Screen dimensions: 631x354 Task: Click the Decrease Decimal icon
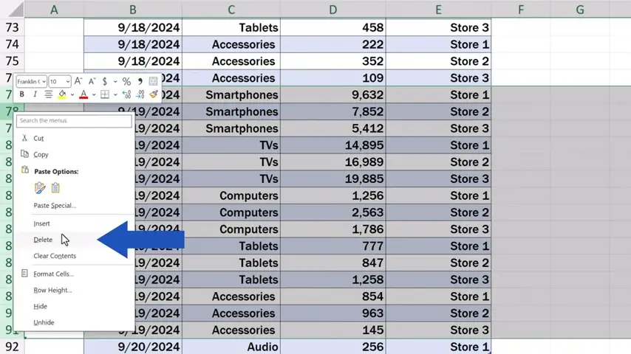[x=140, y=94]
